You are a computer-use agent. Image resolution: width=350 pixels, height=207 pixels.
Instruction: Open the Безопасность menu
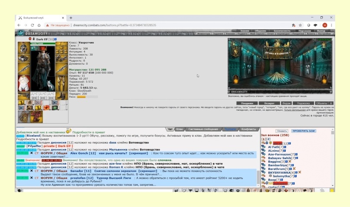pyautogui.click(x=282, y=31)
